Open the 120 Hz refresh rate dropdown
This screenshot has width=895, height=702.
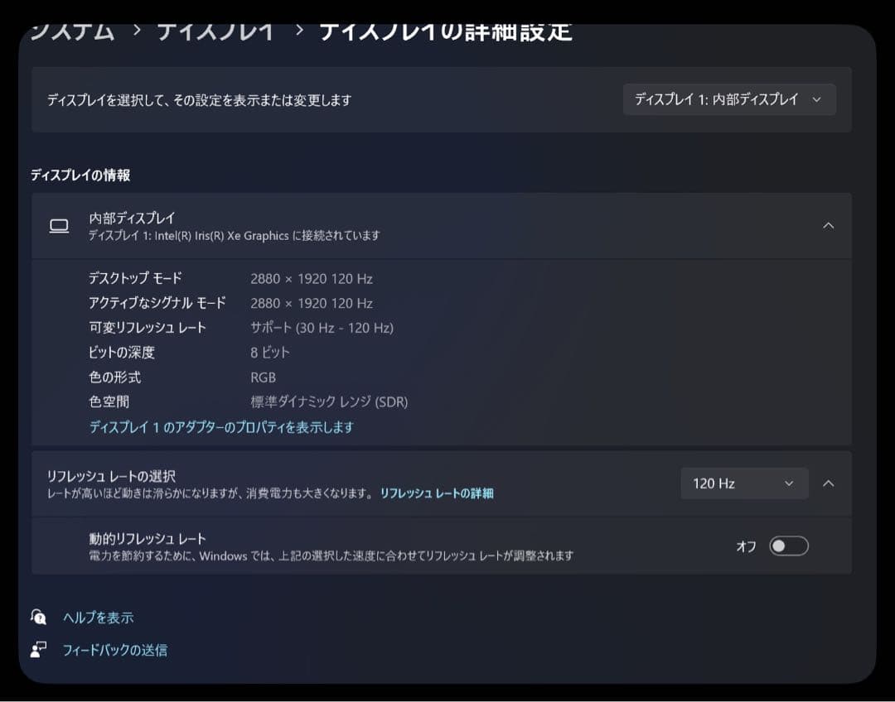(x=743, y=483)
